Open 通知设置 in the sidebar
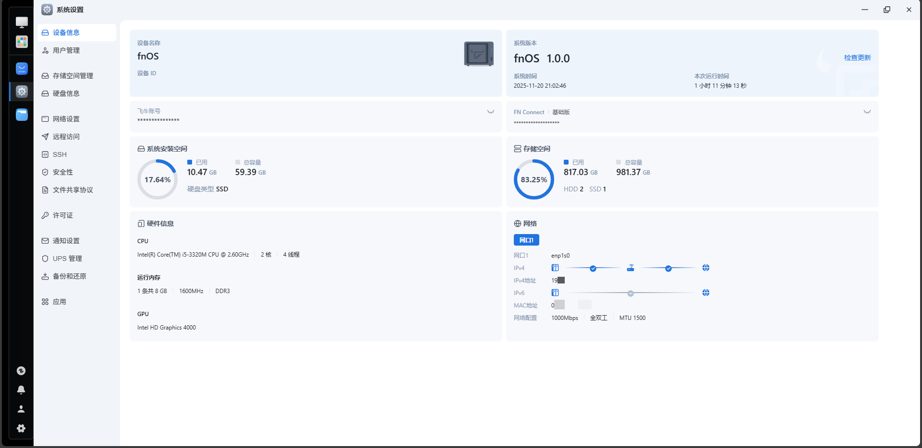 77,241
